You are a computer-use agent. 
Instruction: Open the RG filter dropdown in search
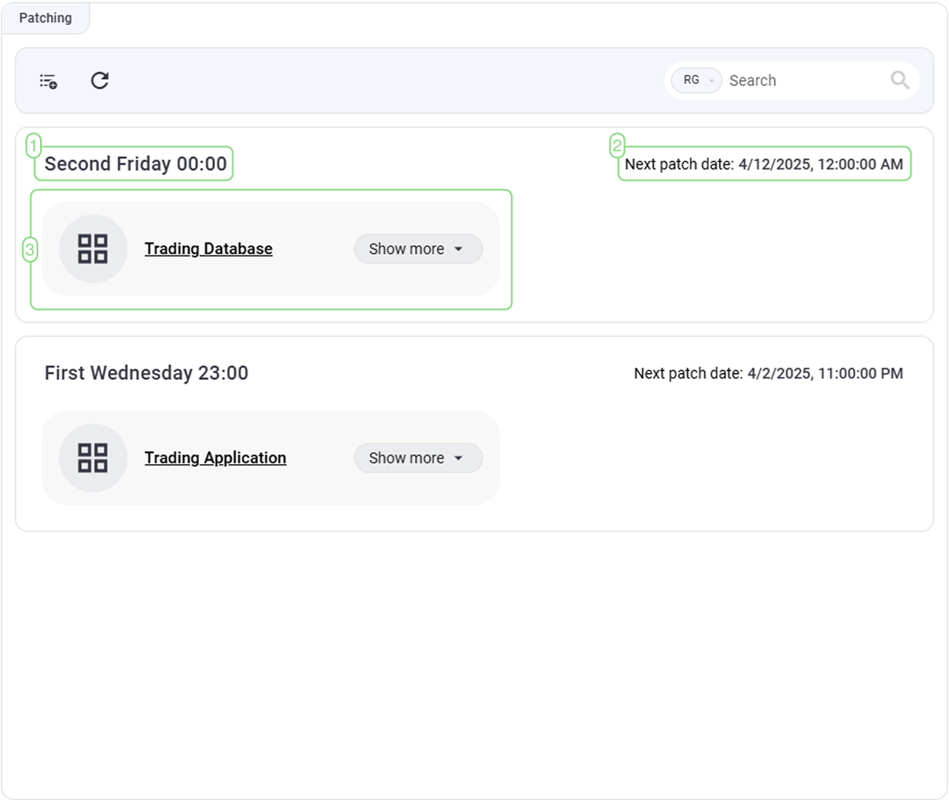coord(697,81)
